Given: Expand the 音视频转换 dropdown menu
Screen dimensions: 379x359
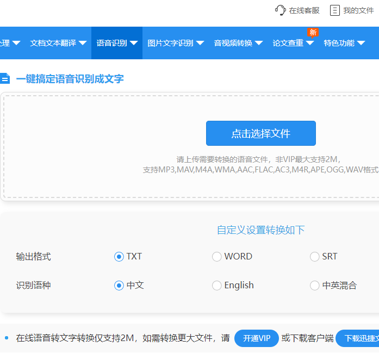Looking at the screenshot, I should pos(238,43).
